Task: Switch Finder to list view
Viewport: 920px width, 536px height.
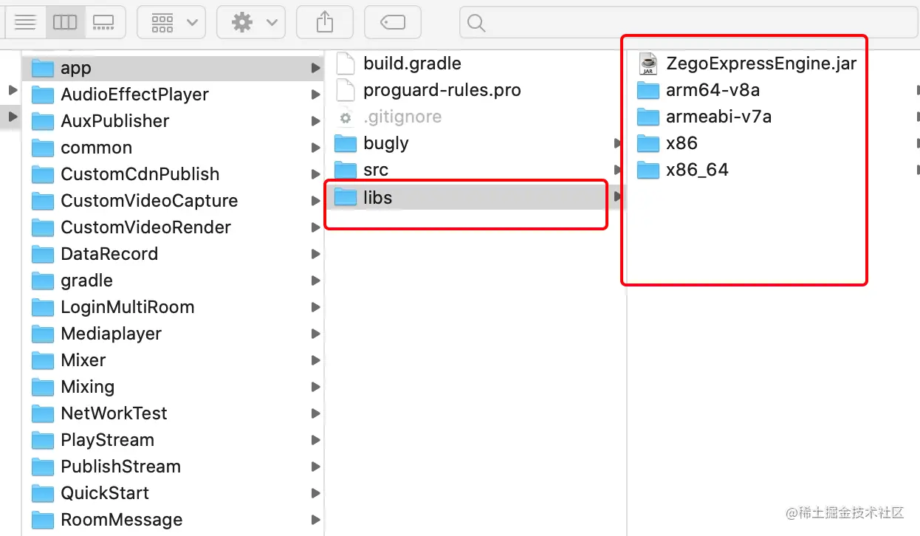Action: click(25, 22)
